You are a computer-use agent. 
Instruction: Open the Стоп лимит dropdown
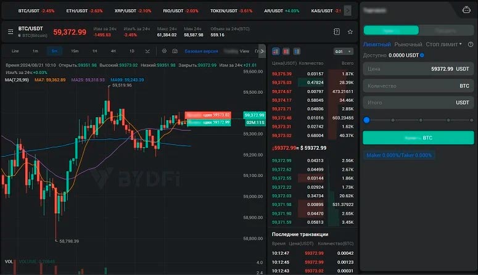click(443, 44)
